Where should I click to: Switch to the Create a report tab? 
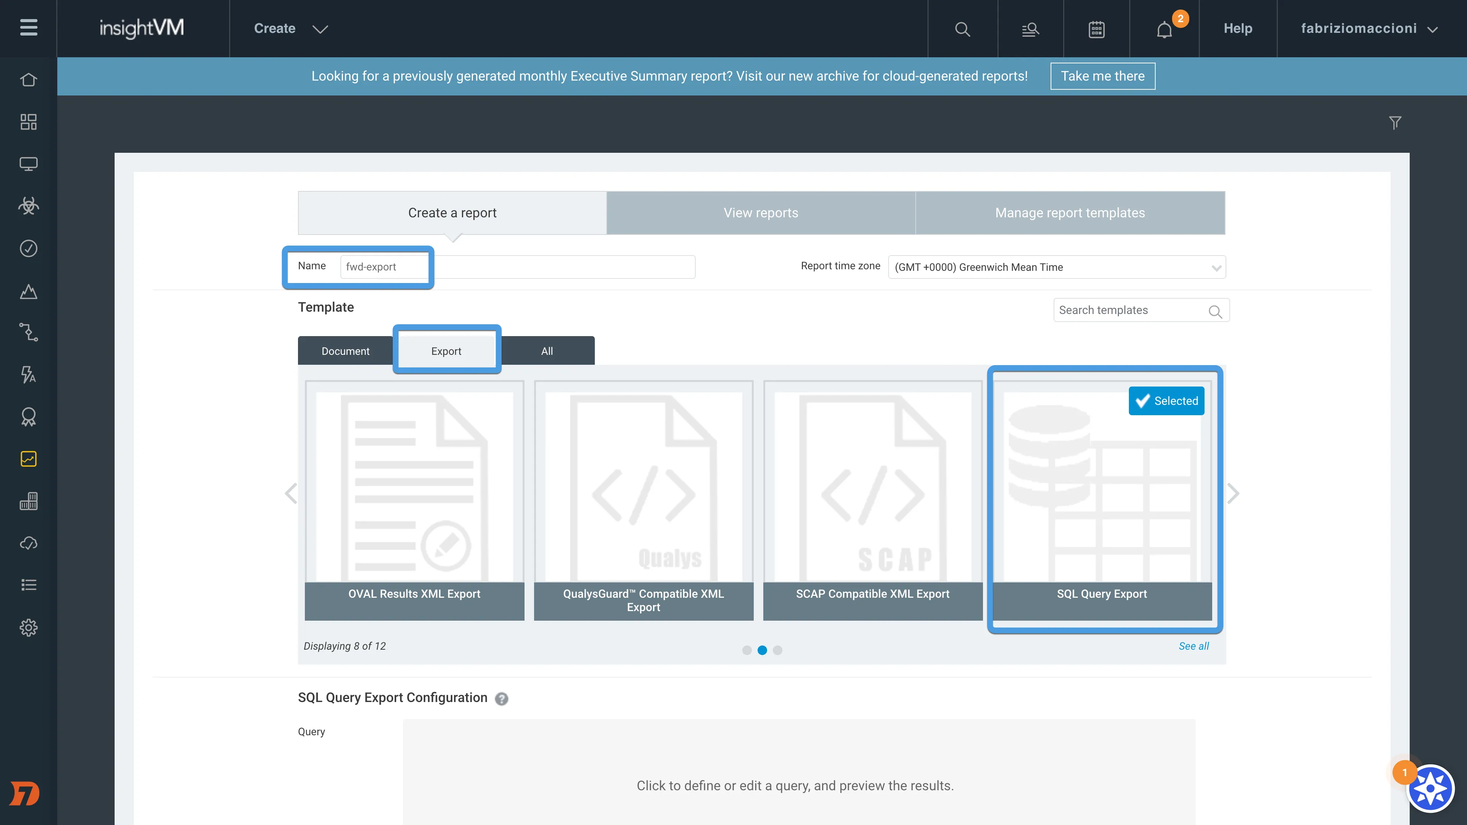452,212
